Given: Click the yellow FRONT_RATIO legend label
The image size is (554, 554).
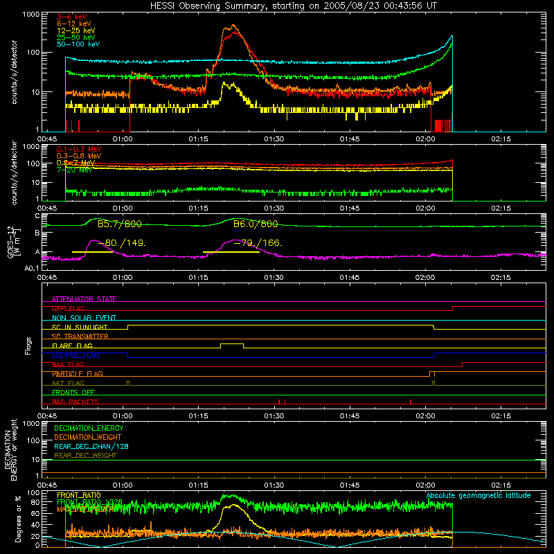Looking at the screenshot, I should click(x=79, y=495).
